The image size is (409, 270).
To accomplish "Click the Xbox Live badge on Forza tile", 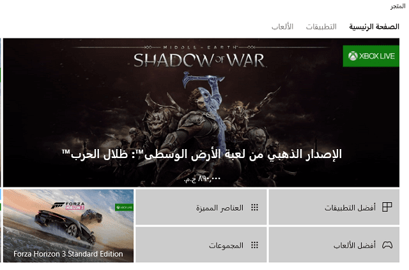I will 124,207.
